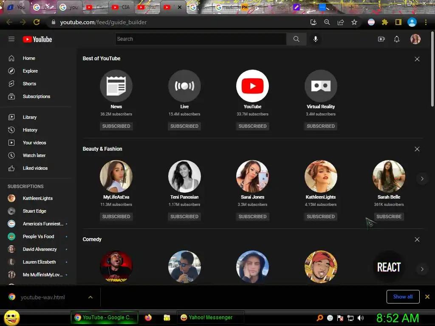Close the downloads bar

(x=427, y=297)
